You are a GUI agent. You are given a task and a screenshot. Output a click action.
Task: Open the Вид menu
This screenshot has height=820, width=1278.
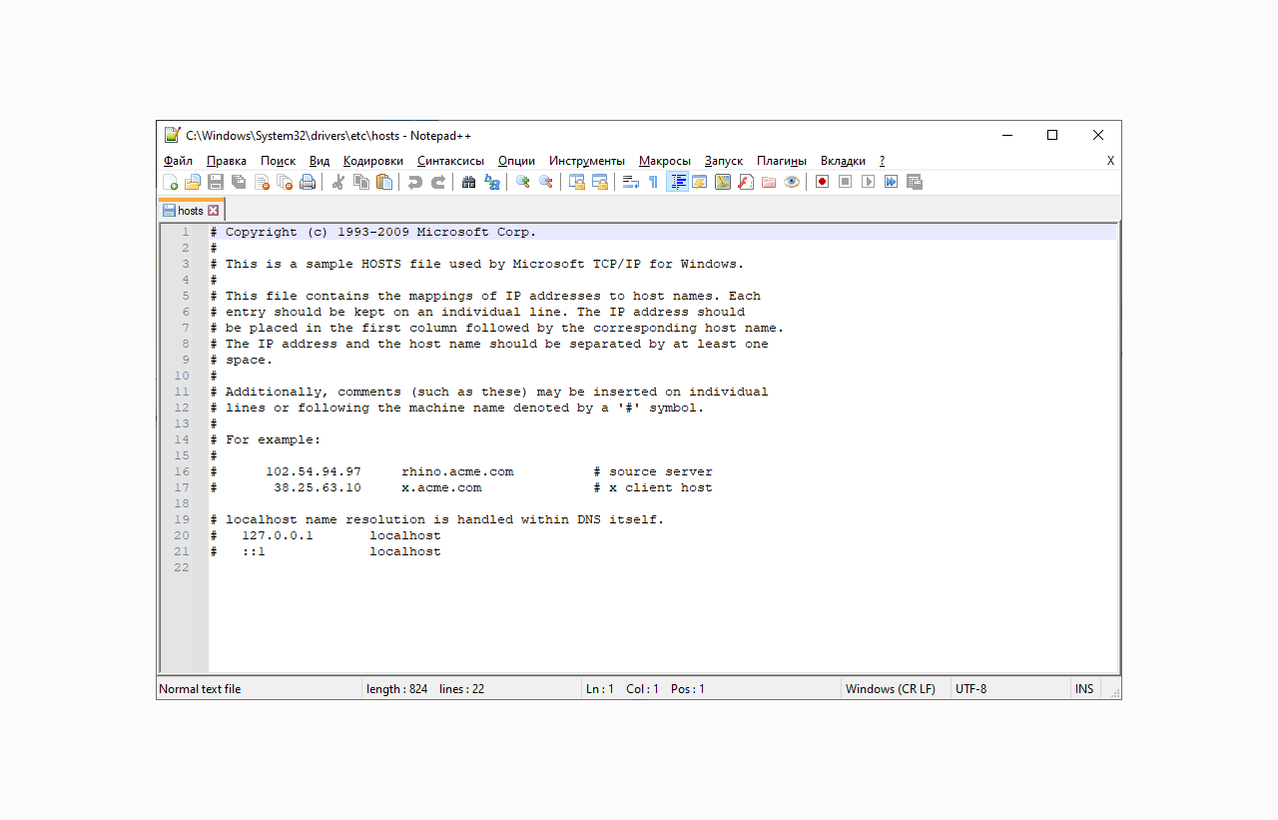319,161
